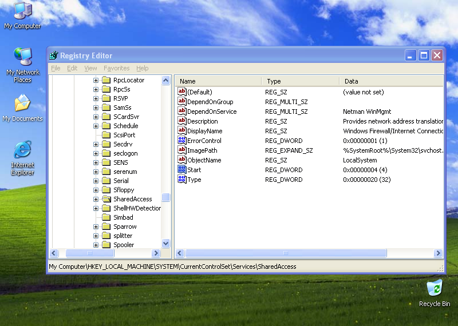Open the View menu
Viewport: 458px width, 326px height.
point(90,68)
